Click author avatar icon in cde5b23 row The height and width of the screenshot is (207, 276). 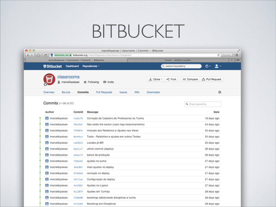coord(47,143)
